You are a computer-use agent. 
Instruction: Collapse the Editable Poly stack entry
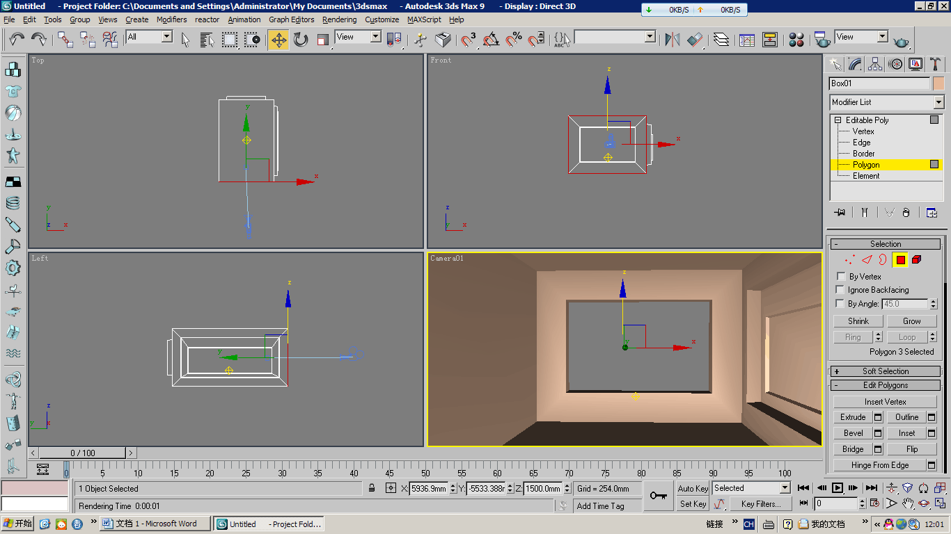(838, 120)
